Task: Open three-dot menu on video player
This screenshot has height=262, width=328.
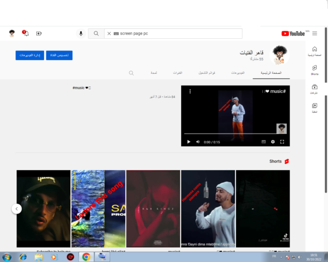Action: tap(190, 91)
